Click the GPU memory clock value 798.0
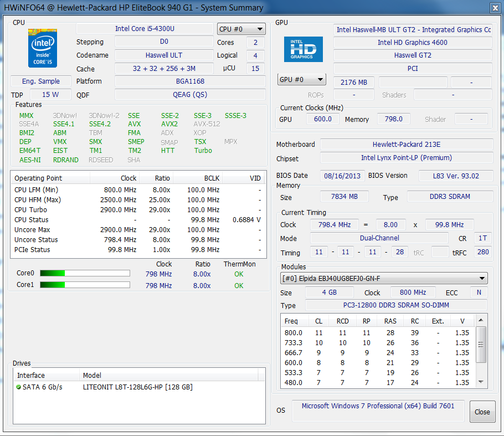This screenshot has height=436, width=504. (394, 119)
